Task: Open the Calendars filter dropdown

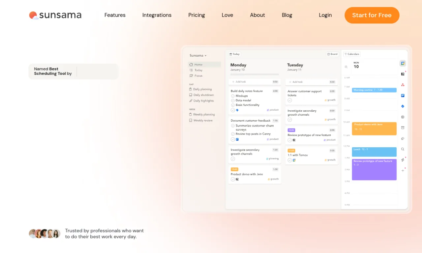Action: coord(352,54)
